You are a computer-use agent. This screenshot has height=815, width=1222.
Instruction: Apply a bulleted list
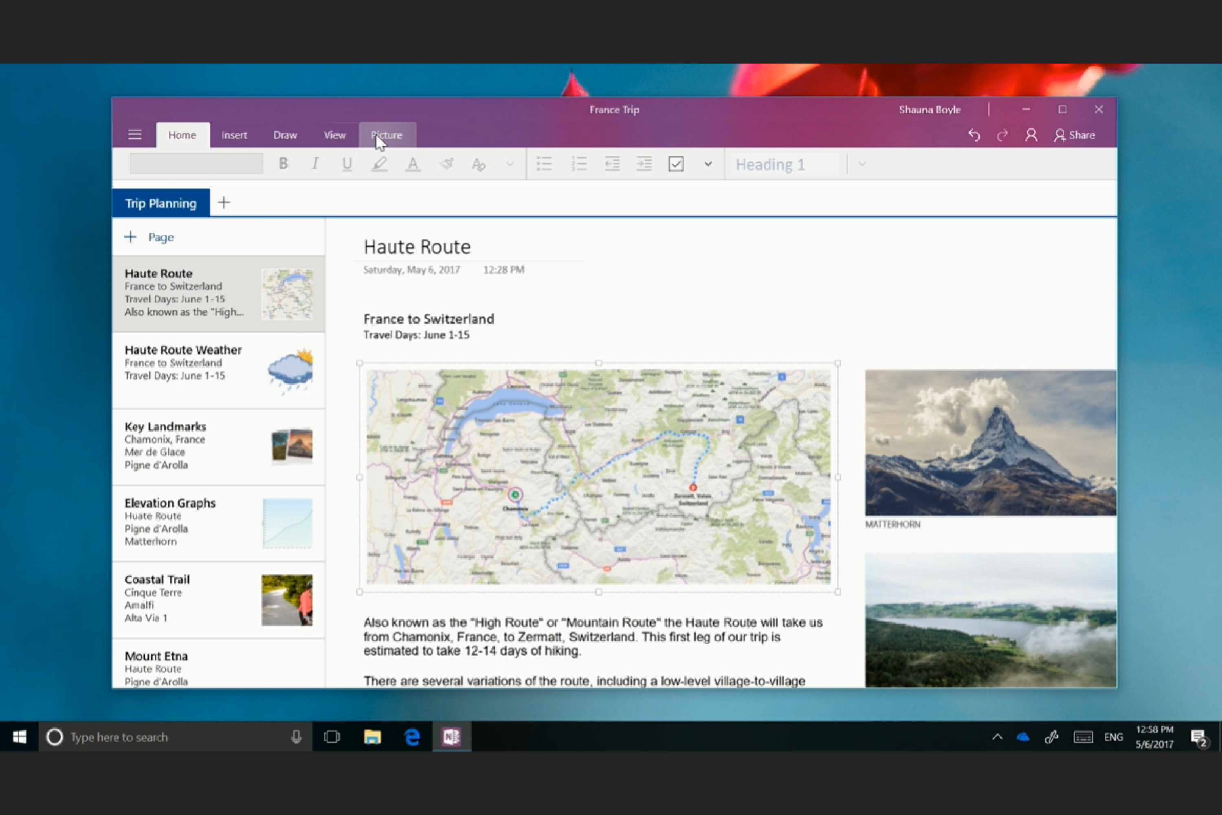(x=544, y=164)
